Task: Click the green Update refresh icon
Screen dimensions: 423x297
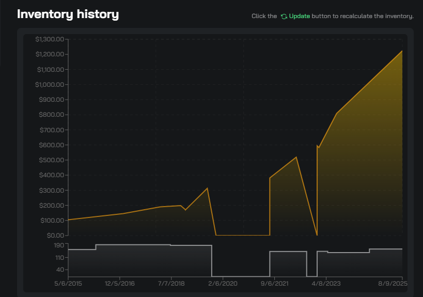Action: click(x=284, y=17)
